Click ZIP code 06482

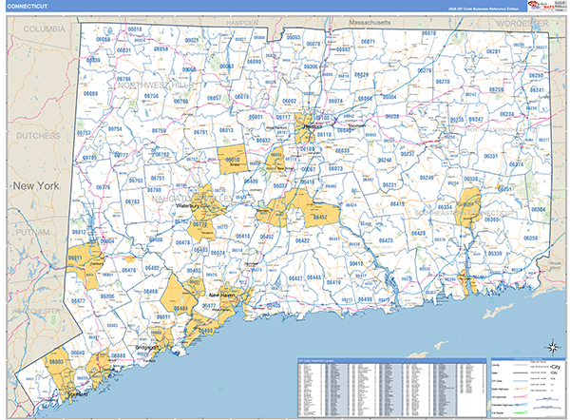(152, 268)
